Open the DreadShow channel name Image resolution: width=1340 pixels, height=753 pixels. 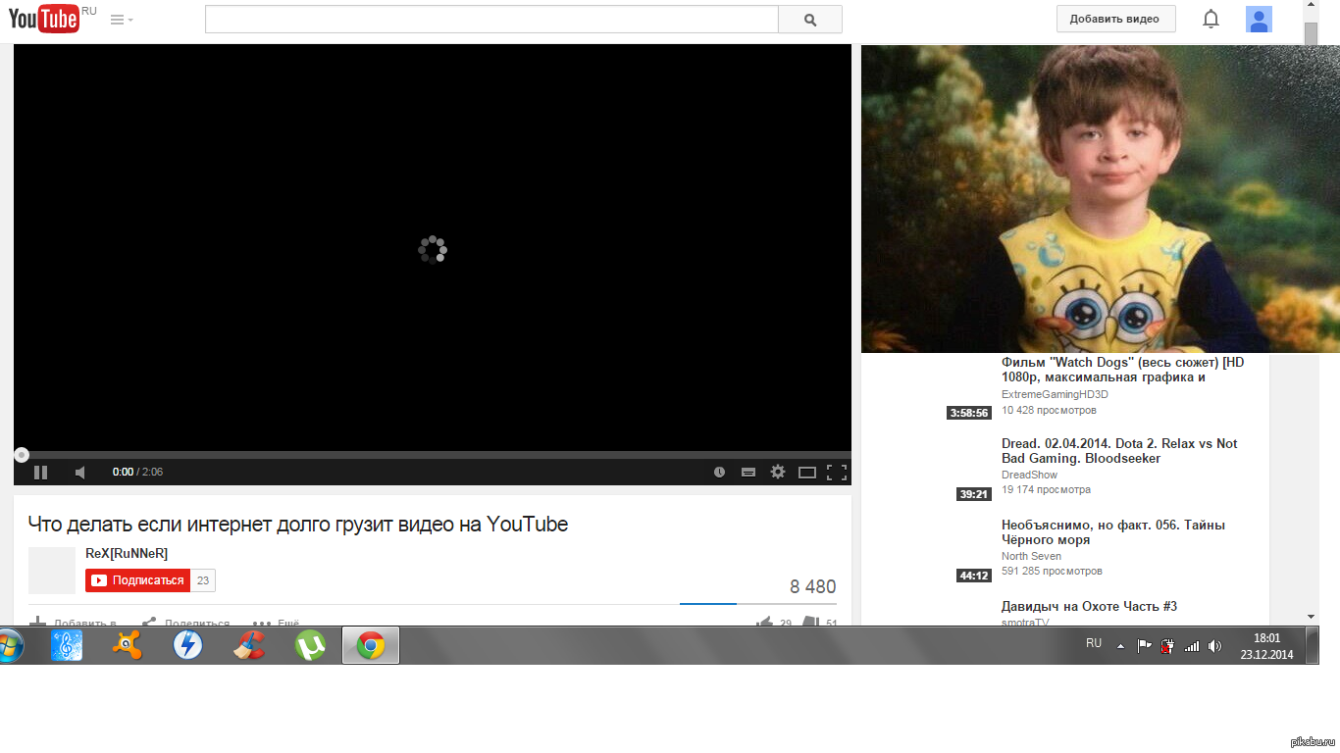pos(1029,475)
